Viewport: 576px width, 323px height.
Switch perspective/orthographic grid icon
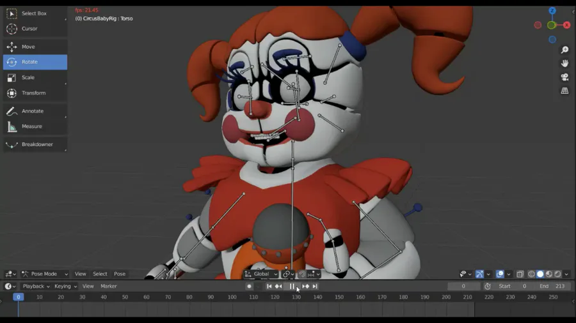(564, 91)
